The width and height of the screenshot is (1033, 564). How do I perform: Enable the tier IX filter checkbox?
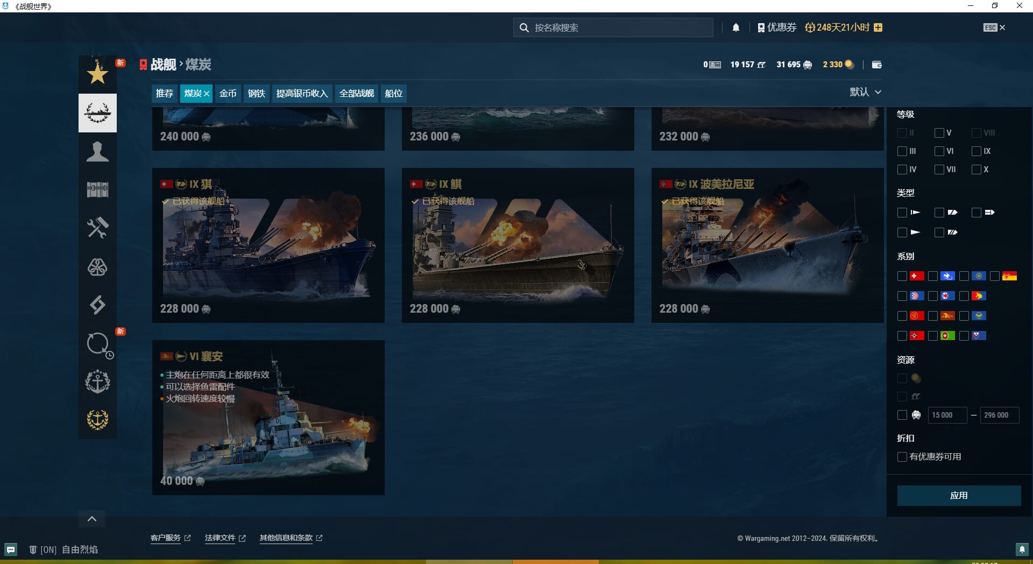[977, 151]
